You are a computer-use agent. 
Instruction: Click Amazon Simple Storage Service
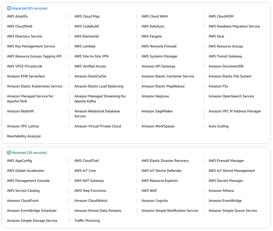(32, 221)
